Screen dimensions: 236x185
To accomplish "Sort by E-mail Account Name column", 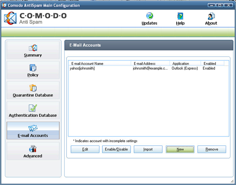I will tap(100, 63).
